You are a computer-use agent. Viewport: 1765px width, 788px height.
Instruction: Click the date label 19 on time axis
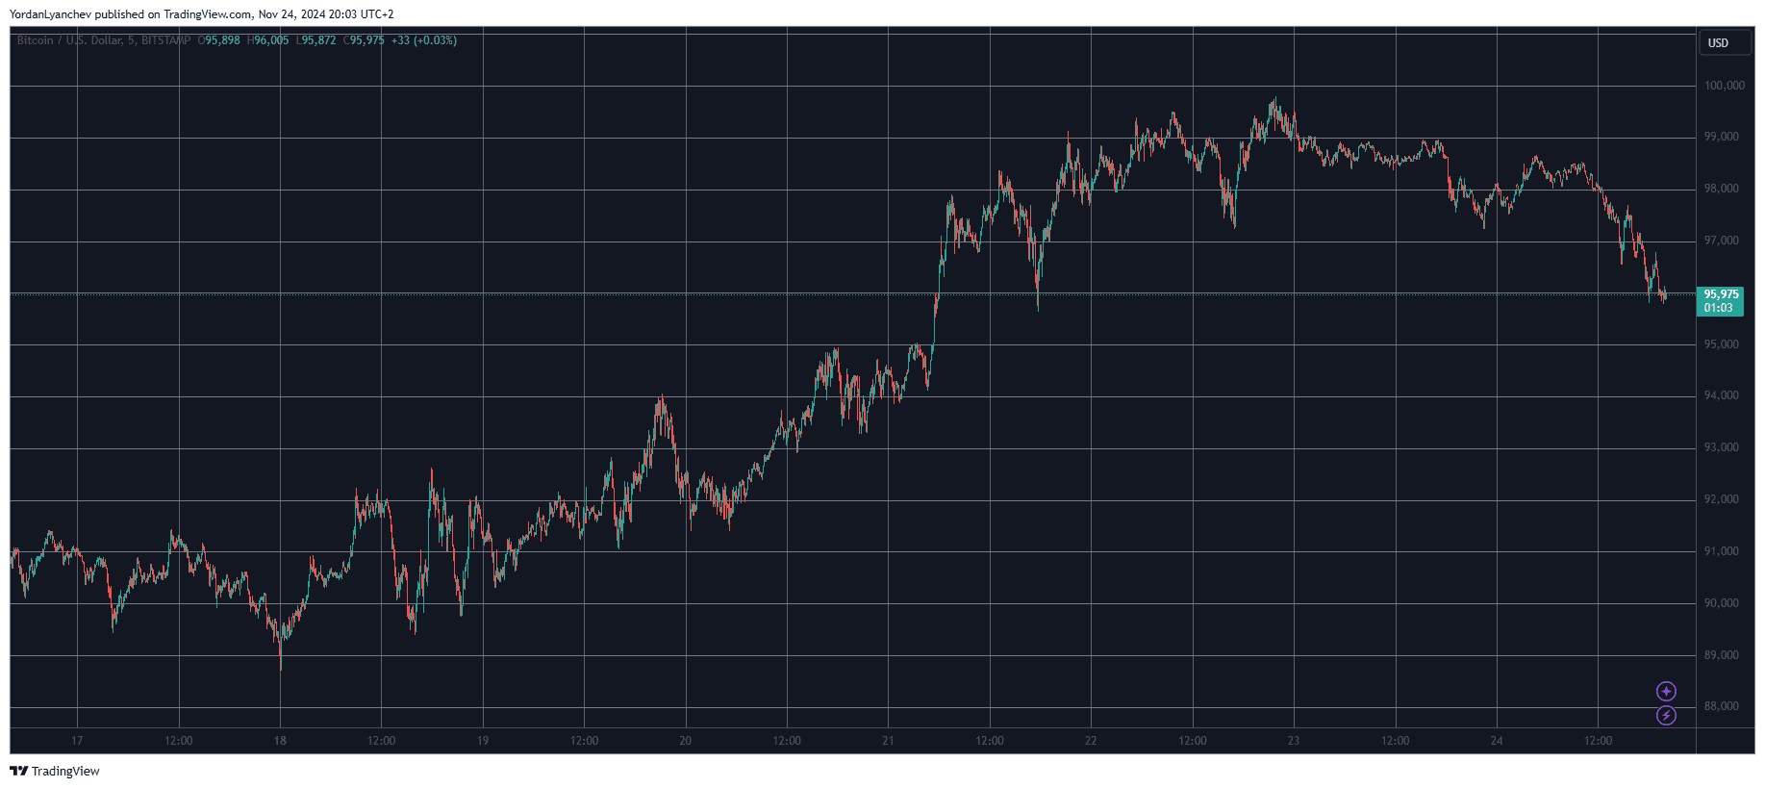click(483, 741)
